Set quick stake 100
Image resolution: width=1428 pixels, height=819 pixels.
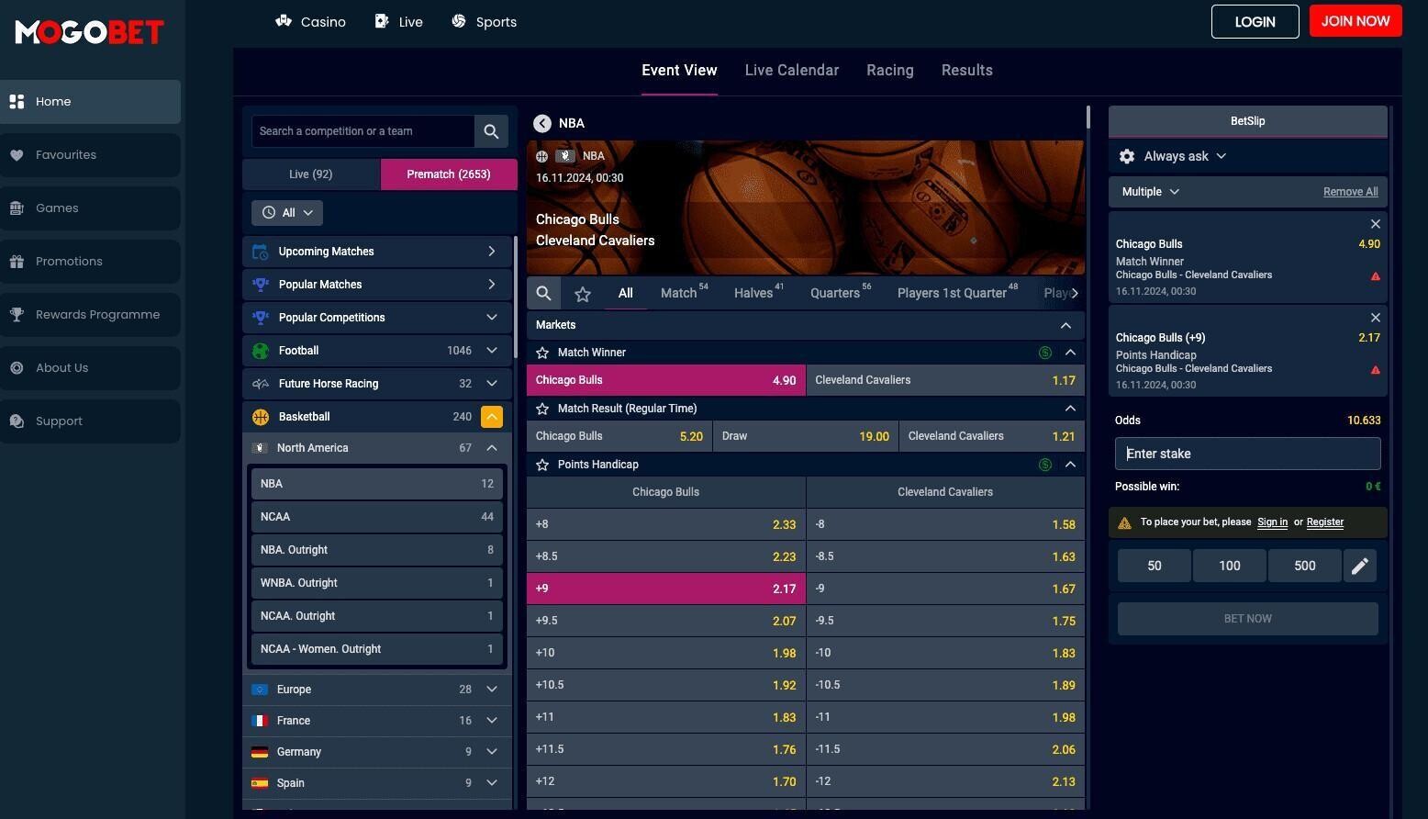pos(1229,566)
